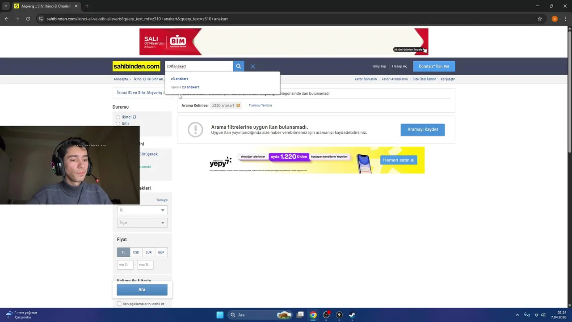The height and width of the screenshot is (322, 572).
Task: Click Hemen satın al on Yepy banner
Action: click(399, 160)
